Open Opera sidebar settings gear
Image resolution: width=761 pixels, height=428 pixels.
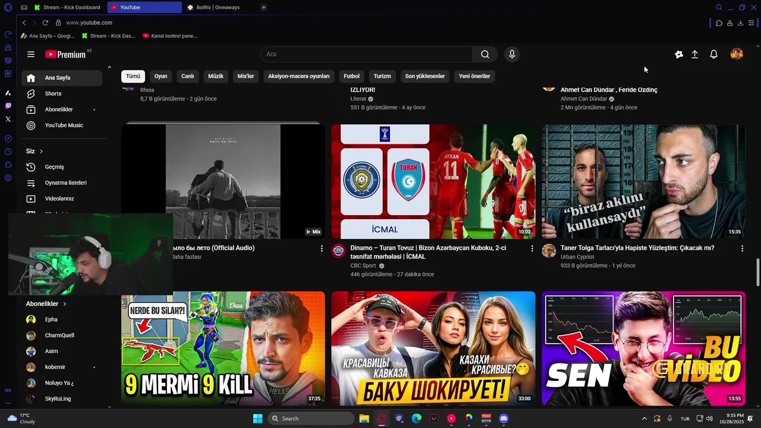tap(8, 178)
